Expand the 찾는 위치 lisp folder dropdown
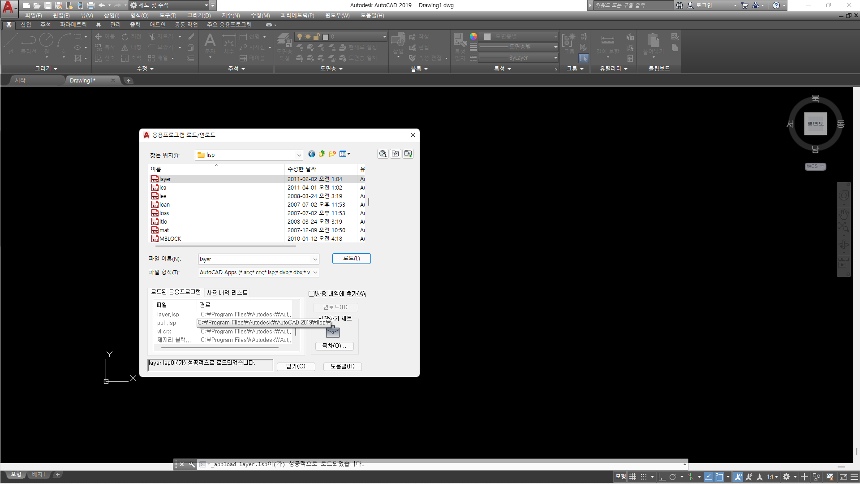The height and width of the screenshot is (484, 860). point(299,155)
